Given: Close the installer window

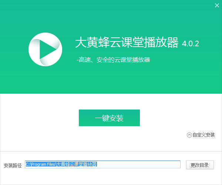Looking at the screenshot, I should coord(217,6).
